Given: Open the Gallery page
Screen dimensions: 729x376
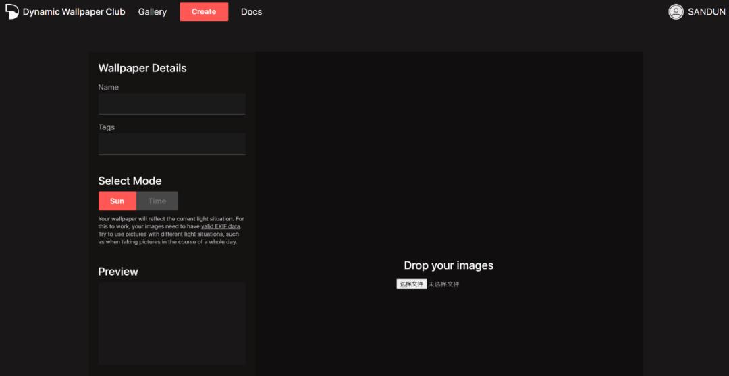Looking at the screenshot, I should pos(153,12).
